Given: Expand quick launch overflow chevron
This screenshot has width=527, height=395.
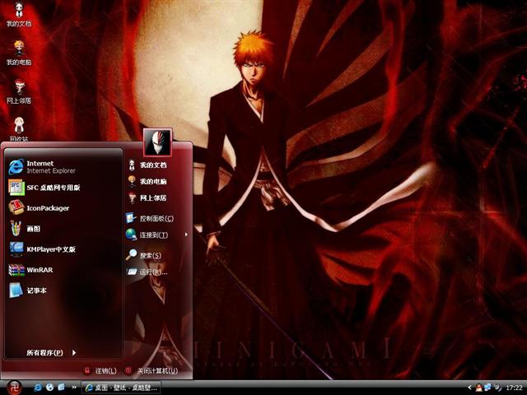Looking at the screenshot, I should click(x=74, y=388).
